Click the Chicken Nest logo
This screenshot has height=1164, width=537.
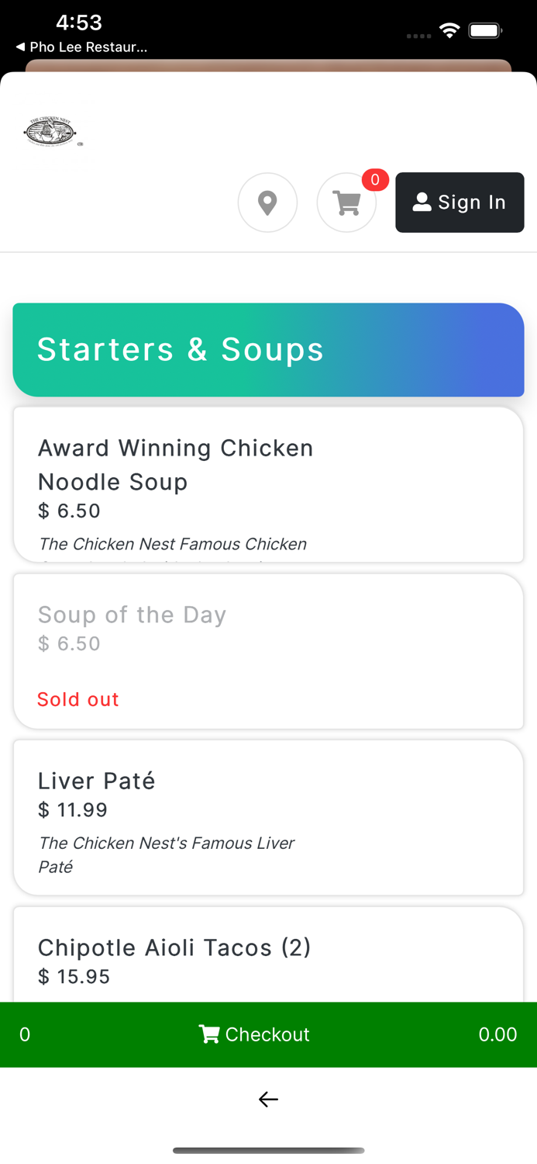point(51,130)
